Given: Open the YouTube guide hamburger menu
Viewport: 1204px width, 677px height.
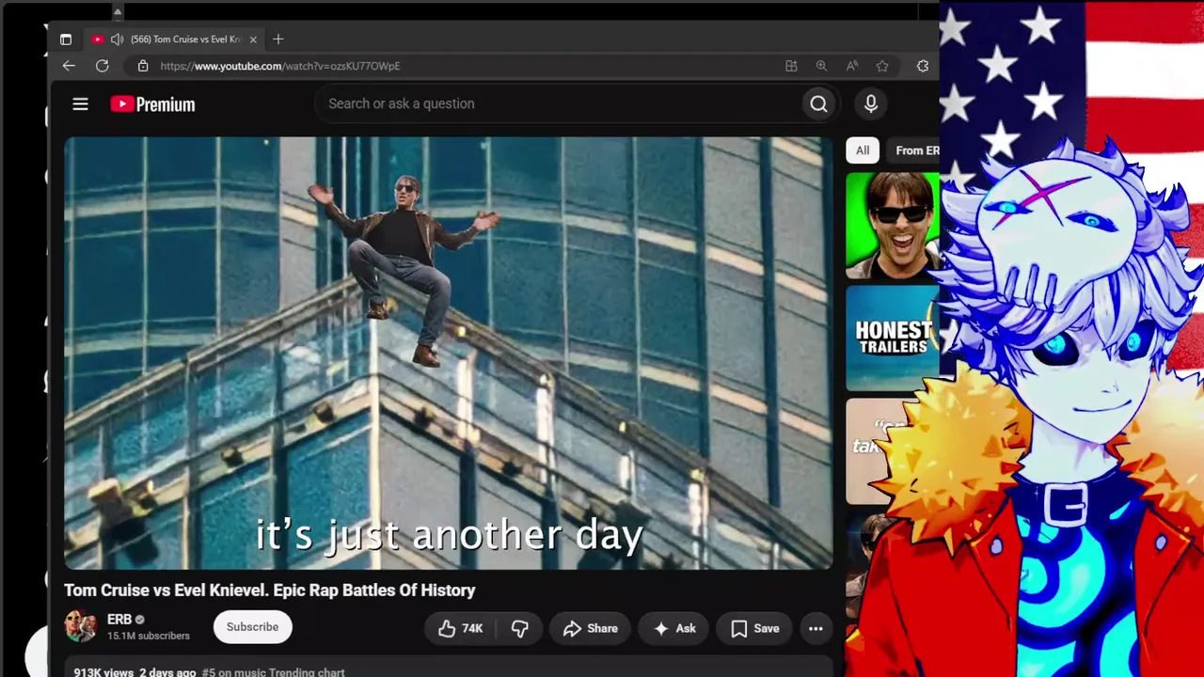Looking at the screenshot, I should pyautogui.click(x=81, y=103).
